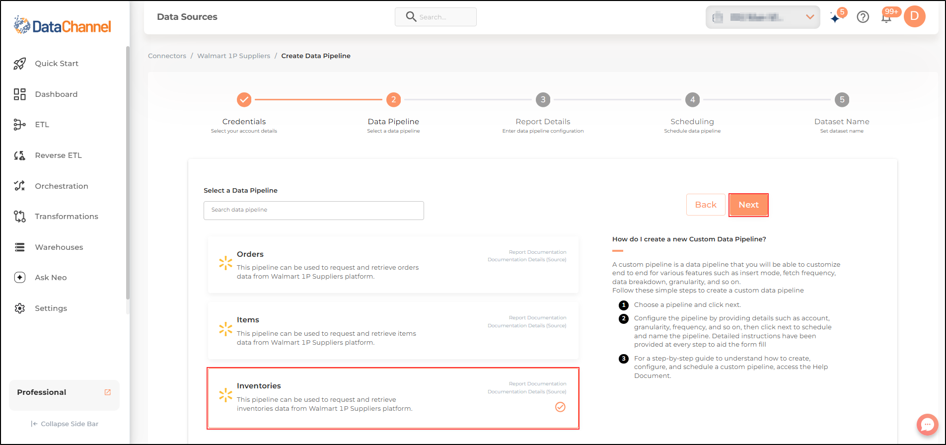Open Walmart 1P Suppliers breadcrumb link
Viewport: 946px width, 445px height.
[x=233, y=56]
